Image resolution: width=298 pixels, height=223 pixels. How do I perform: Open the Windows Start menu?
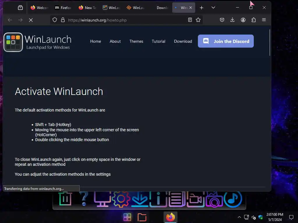[x=127, y=217]
